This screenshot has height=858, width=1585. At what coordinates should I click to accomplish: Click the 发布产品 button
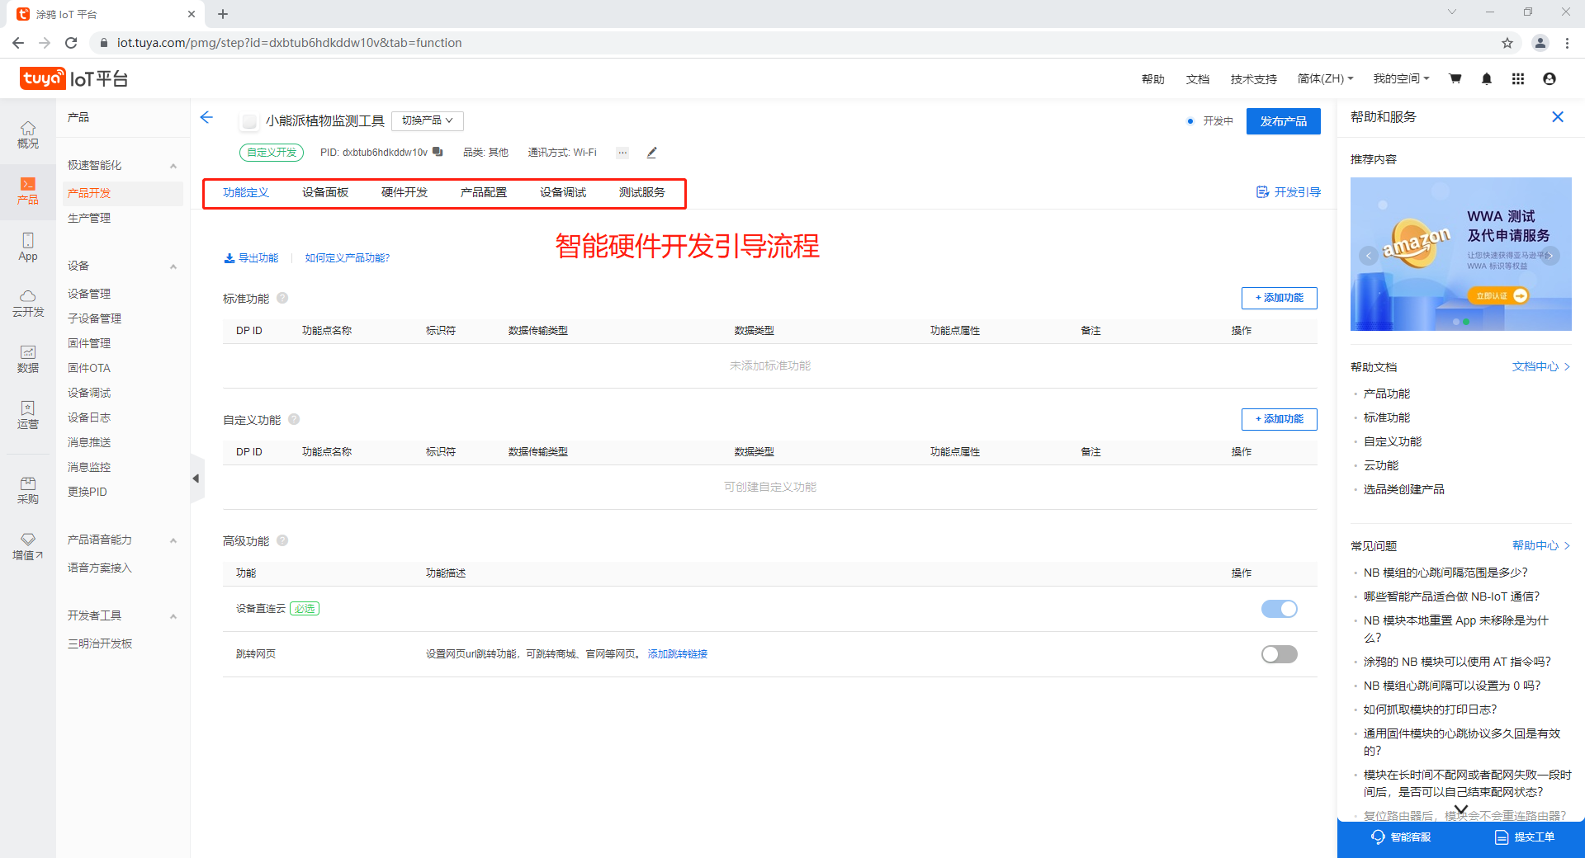pyautogui.click(x=1283, y=121)
